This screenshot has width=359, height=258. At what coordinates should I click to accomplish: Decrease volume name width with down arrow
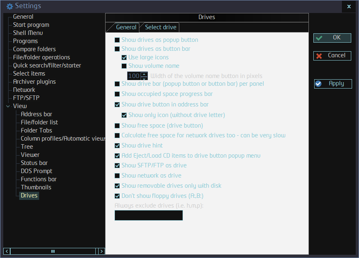pyautogui.click(x=144, y=78)
